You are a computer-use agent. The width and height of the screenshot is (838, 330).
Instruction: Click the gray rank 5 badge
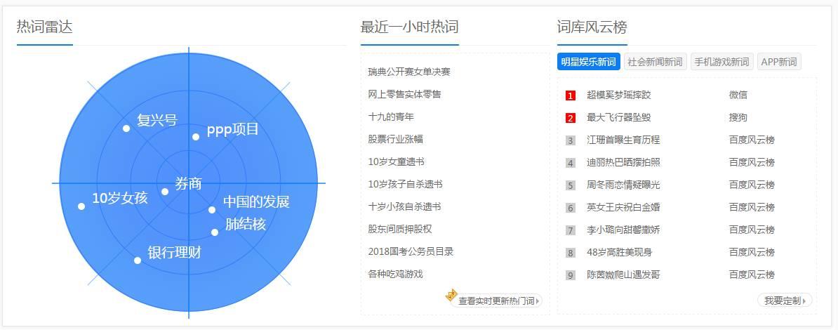tap(570, 185)
